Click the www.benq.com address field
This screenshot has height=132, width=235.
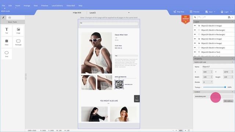tap(214, 96)
